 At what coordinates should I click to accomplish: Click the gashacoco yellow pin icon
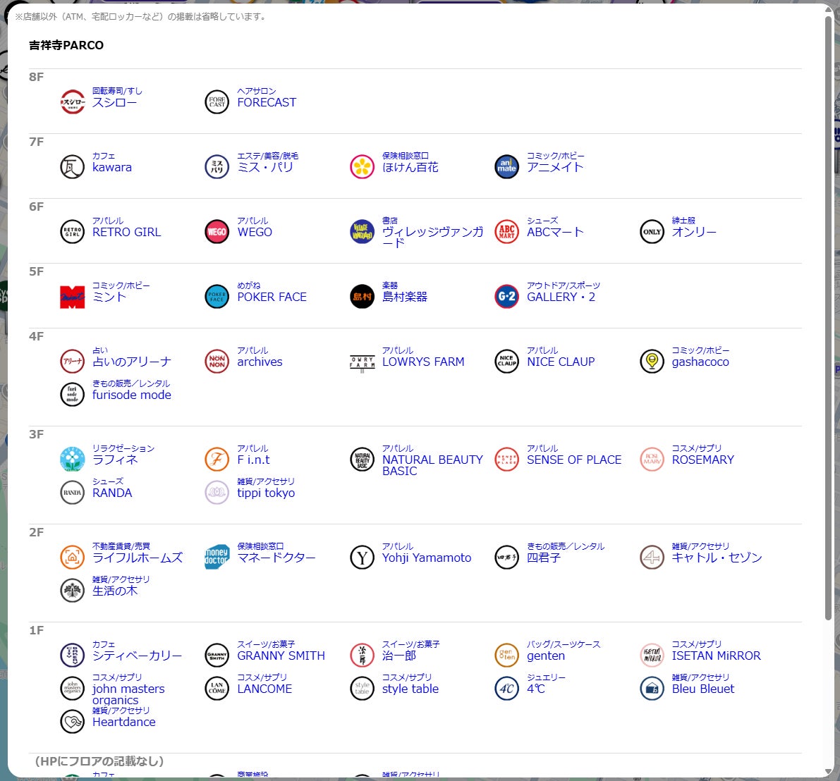tap(652, 361)
